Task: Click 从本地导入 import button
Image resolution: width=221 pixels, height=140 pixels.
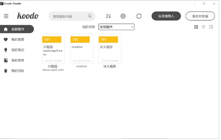Action: [x=166, y=16]
